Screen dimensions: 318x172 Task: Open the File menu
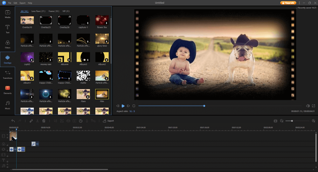tap(10, 3)
